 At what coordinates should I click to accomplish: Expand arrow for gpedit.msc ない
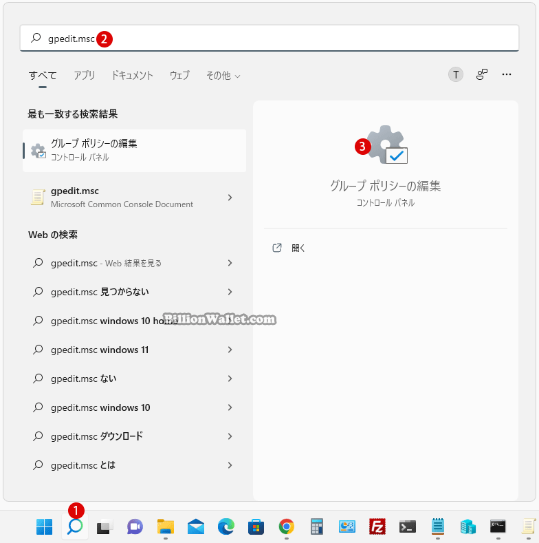(x=230, y=379)
